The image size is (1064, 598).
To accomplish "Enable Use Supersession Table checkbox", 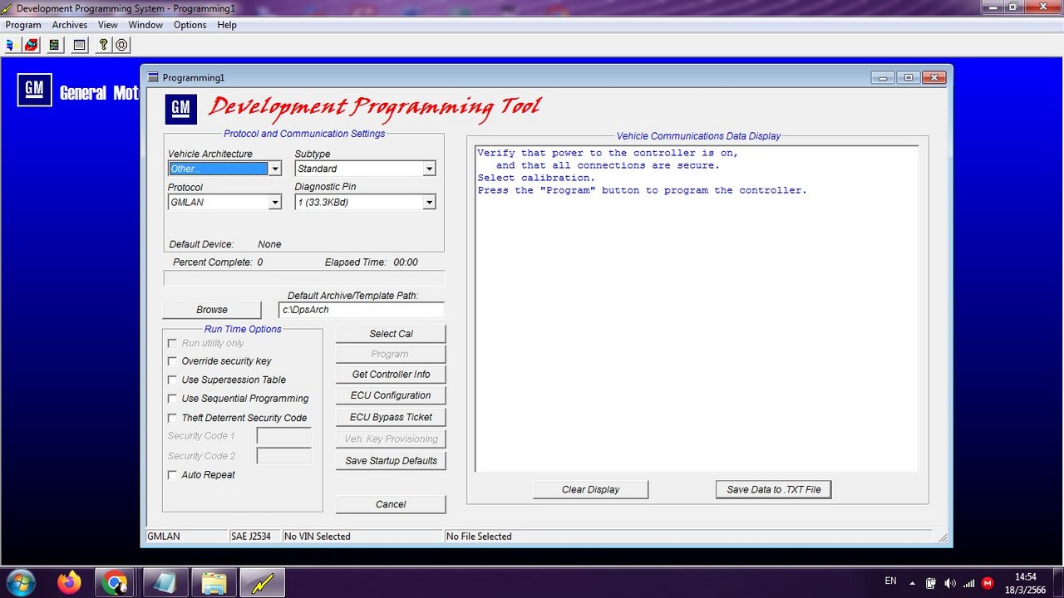I will click(173, 380).
